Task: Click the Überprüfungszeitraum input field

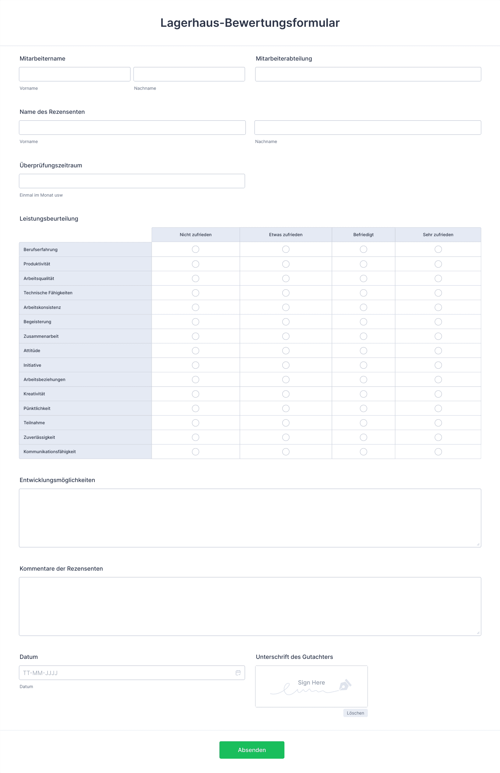Action: tap(132, 181)
